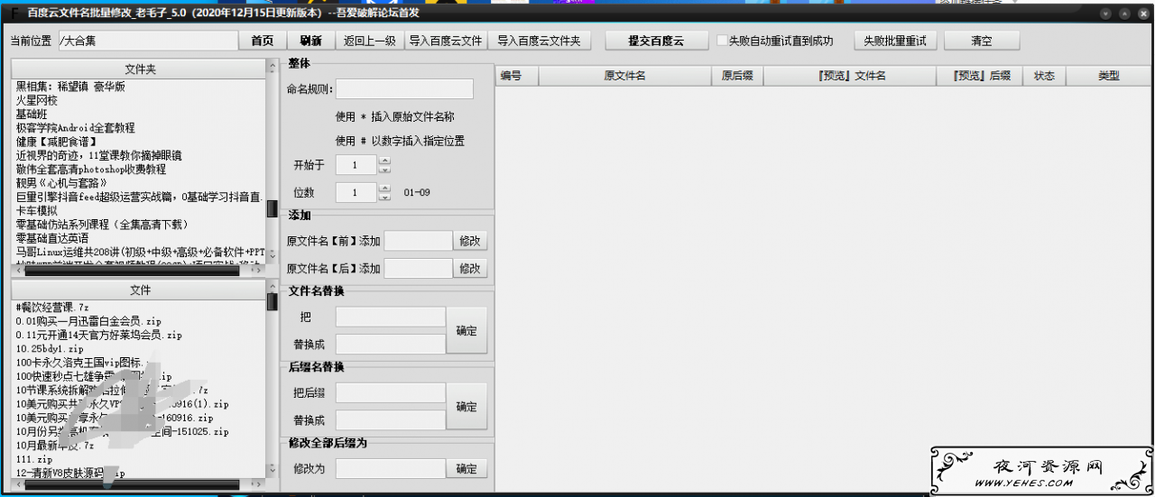Click the 位数 number field
The width and height of the screenshot is (1155, 497).
click(x=356, y=193)
